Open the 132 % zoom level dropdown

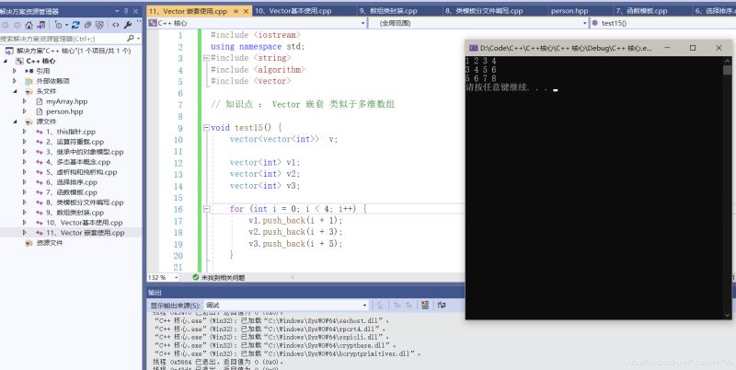[176, 278]
